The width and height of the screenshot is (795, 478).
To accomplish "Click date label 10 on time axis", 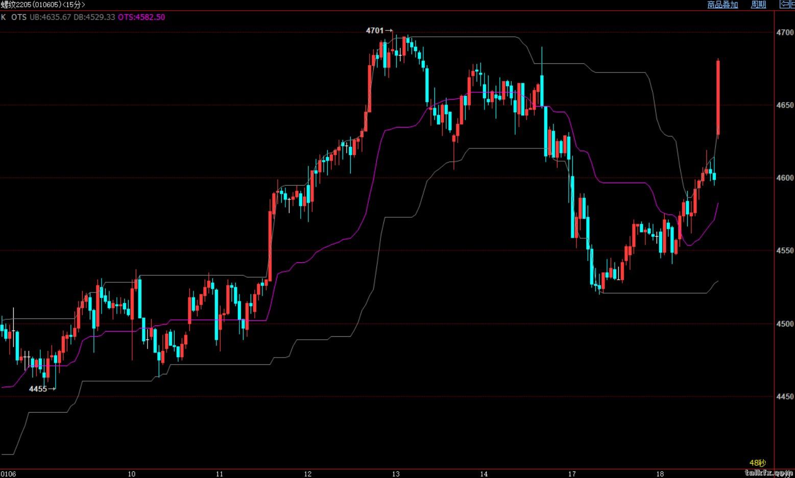I will click(x=132, y=474).
